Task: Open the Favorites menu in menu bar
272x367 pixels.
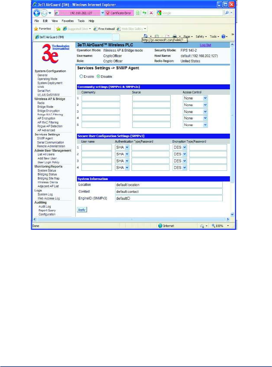Action: [x=68, y=21]
